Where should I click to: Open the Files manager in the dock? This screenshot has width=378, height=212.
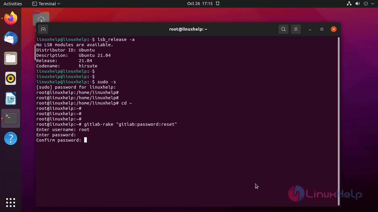11,58
